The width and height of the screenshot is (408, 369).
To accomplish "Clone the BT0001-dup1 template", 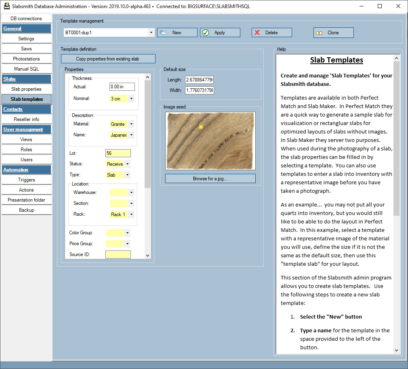I will [x=334, y=32].
